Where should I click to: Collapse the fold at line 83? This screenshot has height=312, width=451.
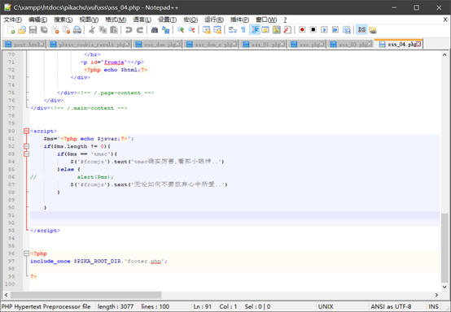pyautogui.click(x=26, y=154)
